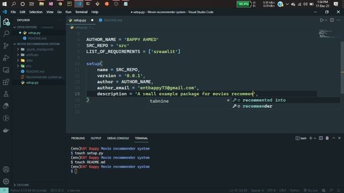Accept the 'recommented into' suggestion

285,100
